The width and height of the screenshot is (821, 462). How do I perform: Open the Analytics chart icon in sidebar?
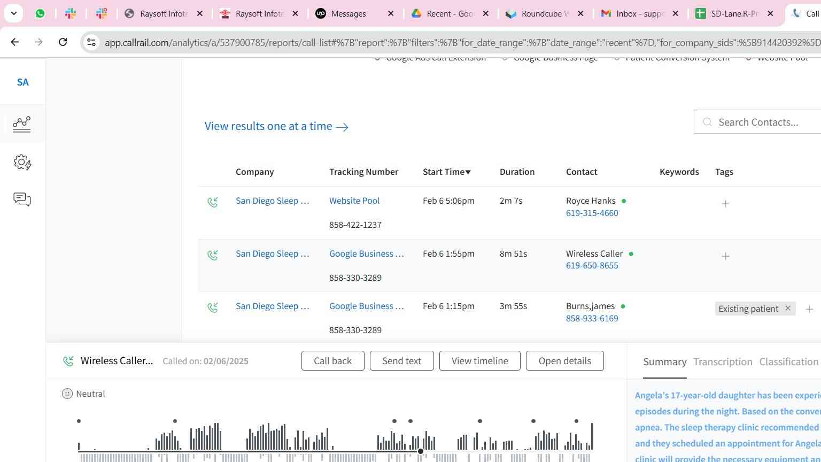(x=22, y=124)
